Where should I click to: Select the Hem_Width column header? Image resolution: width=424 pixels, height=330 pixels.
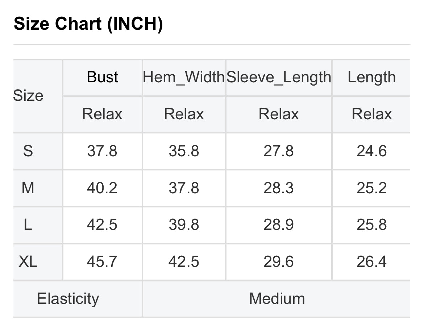coord(184,77)
